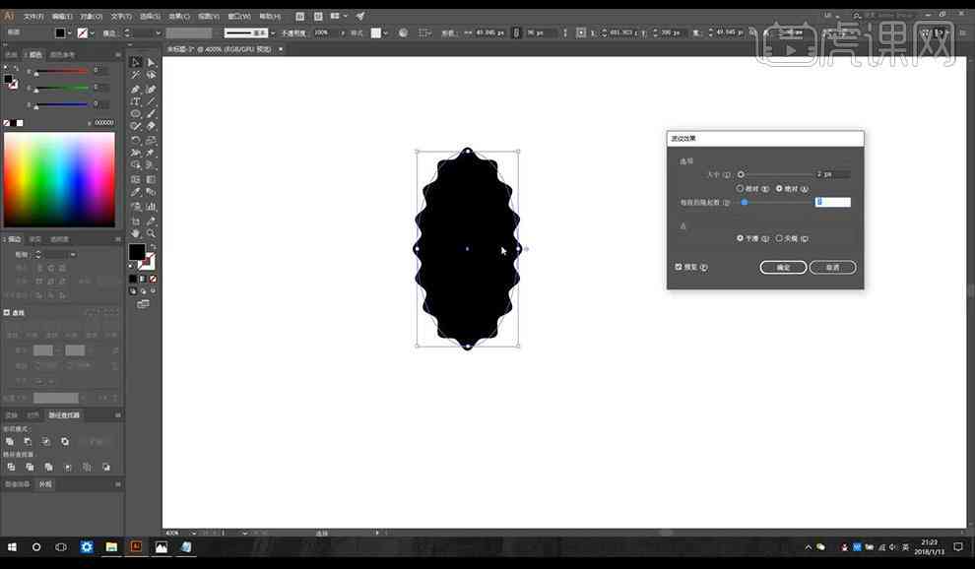Select the first size radio option in dialog
The height and width of the screenshot is (569, 975).
tap(740, 188)
